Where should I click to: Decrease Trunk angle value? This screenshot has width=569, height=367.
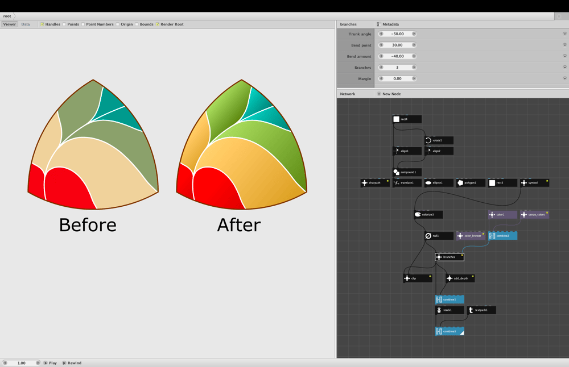tap(381, 34)
